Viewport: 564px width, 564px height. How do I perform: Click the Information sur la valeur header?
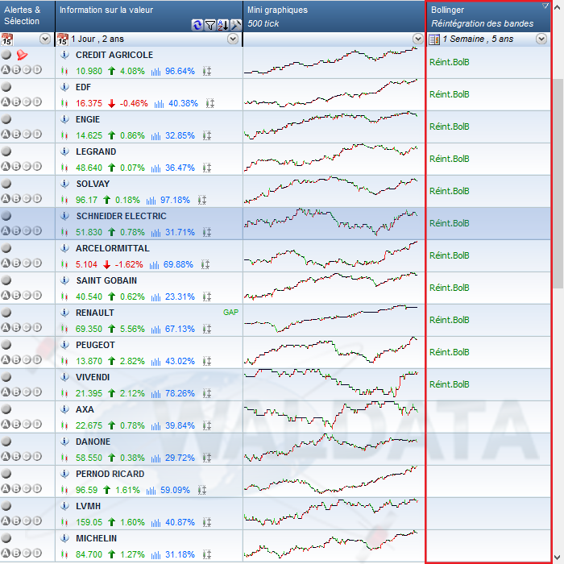(149, 16)
